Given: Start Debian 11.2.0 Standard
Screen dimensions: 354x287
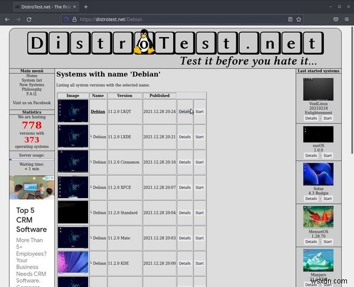Looking at the screenshot, I should click(200, 213).
